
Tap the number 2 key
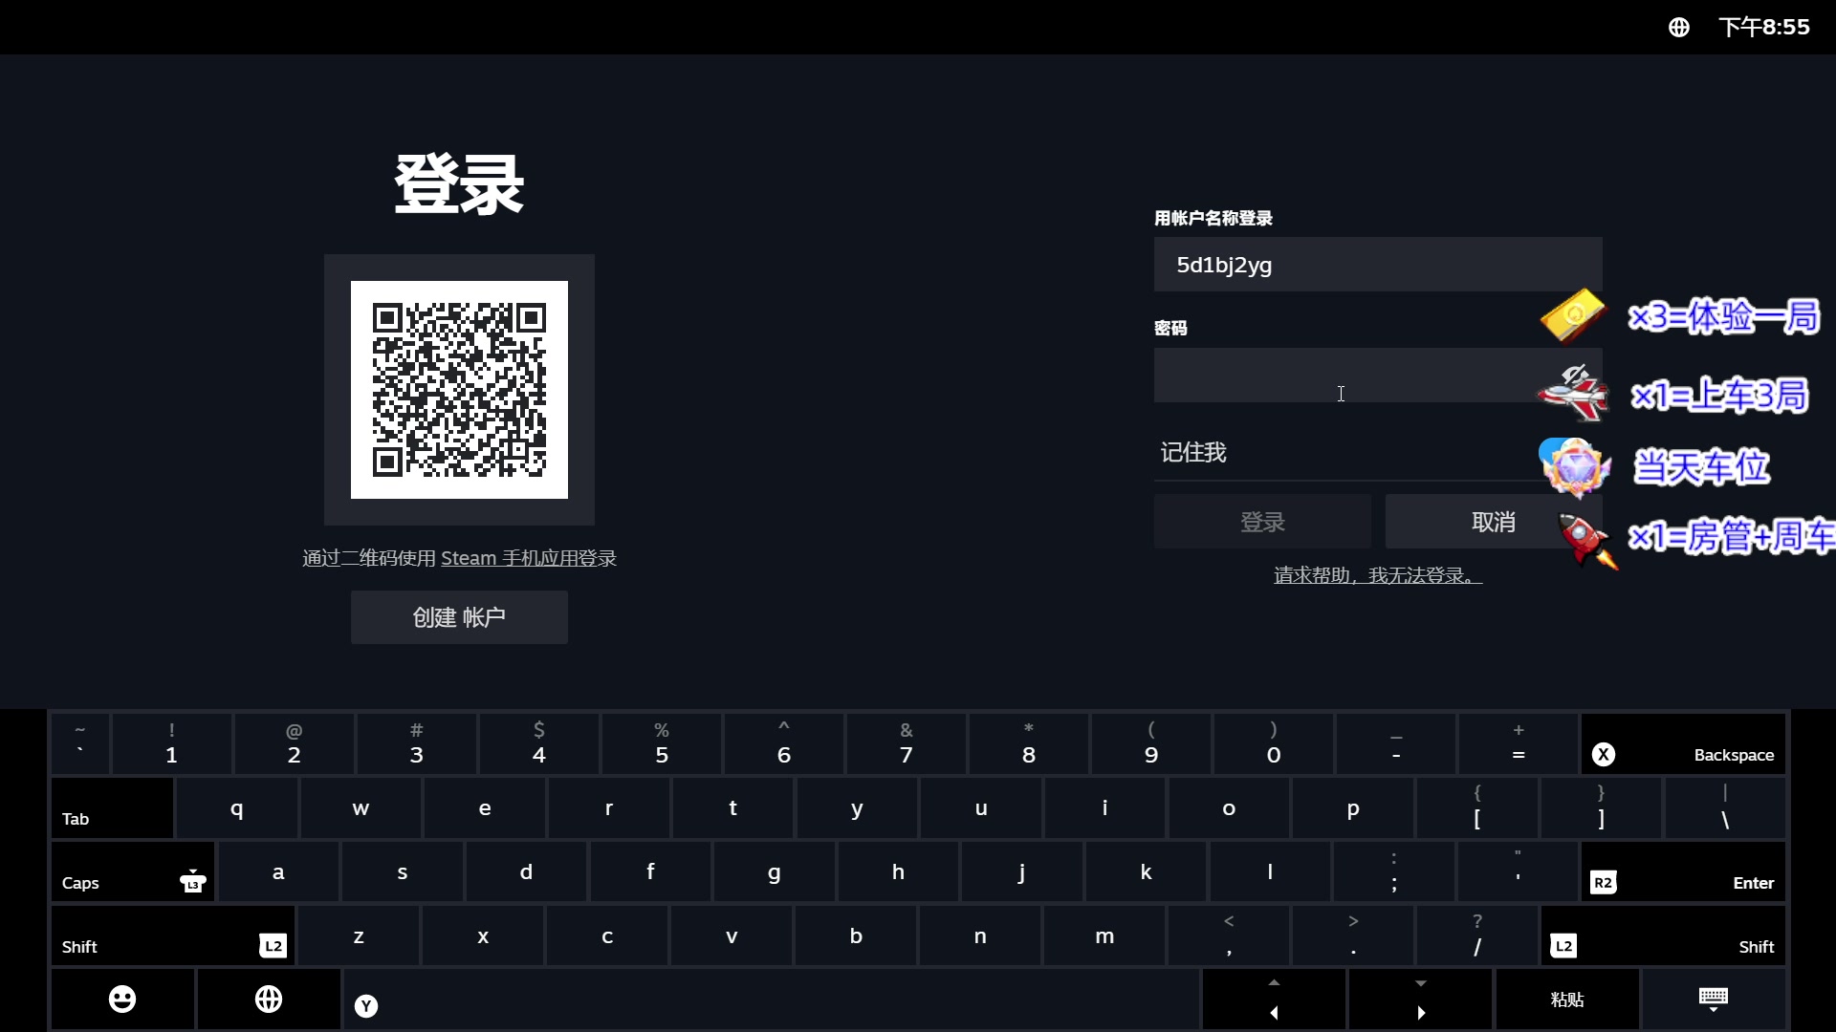pos(295,744)
